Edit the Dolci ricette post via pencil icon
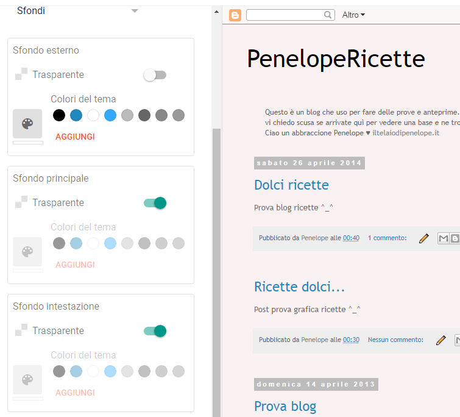 (424, 238)
